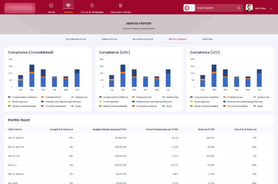Sort by Client Name column header
The height and width of the screenshot is (184, 278).
coord(15,130)
